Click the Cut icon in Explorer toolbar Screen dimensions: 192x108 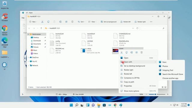pyautogui.click(x=42, y=22)
